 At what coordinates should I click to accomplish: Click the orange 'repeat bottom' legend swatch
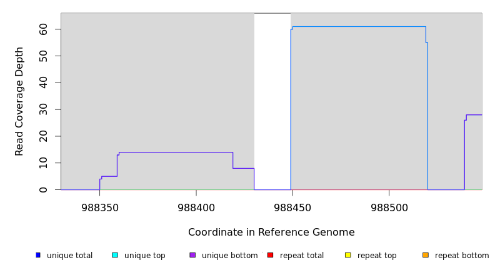(x=426, y=255)
